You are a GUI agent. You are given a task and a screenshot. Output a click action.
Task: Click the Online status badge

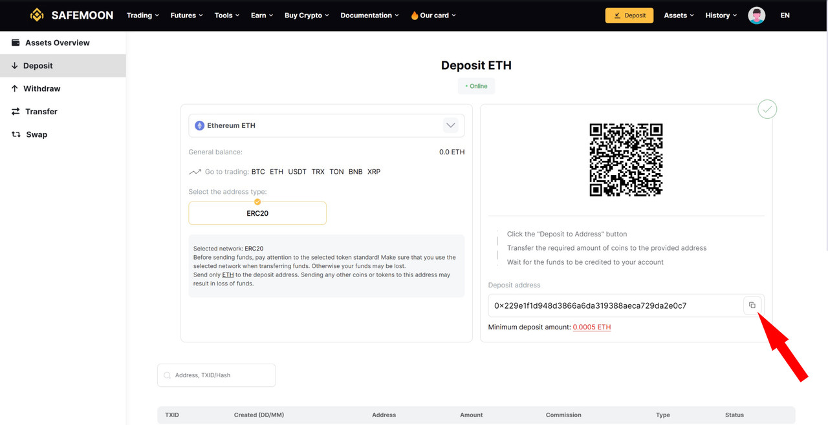(476, 86)
